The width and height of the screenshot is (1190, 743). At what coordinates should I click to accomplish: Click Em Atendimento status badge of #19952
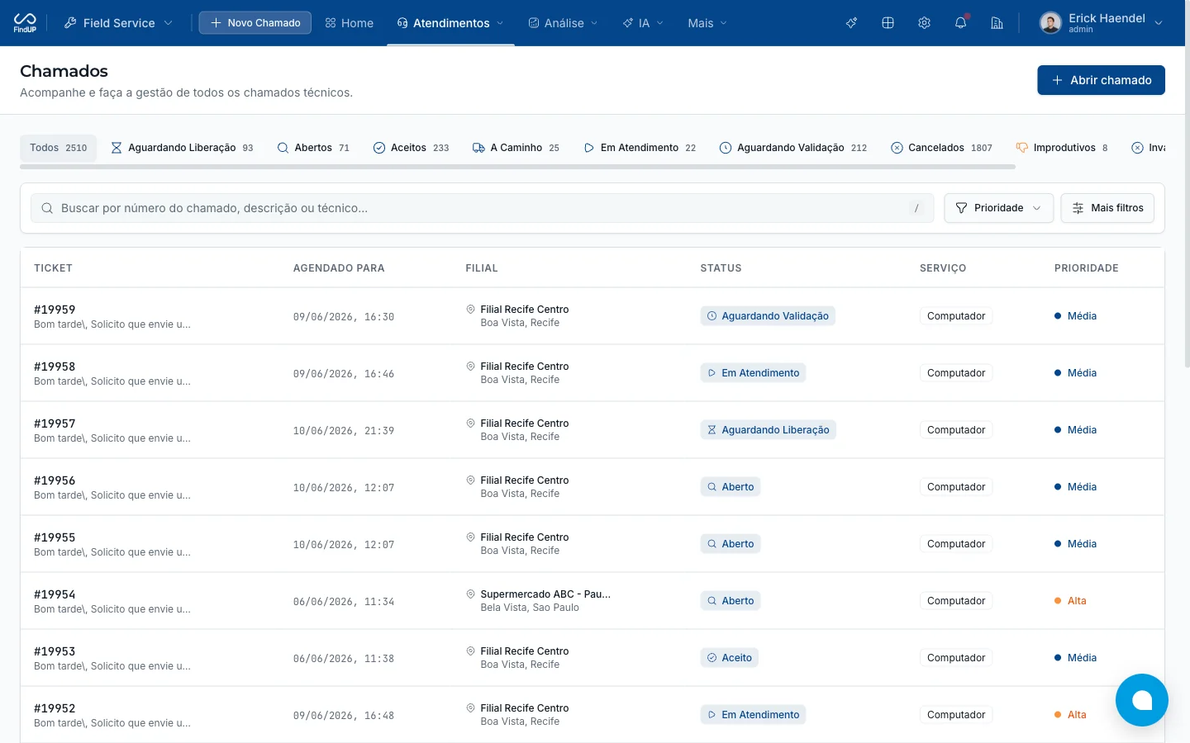753,715
